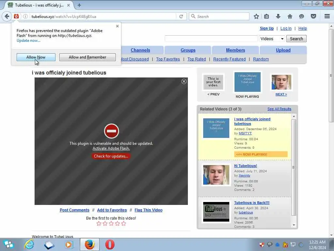Click Allow and Remember button
Viewport: 334px width, 251px height.
(87, 57)
